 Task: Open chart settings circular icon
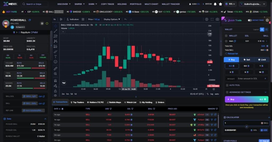tap(207, 19)
